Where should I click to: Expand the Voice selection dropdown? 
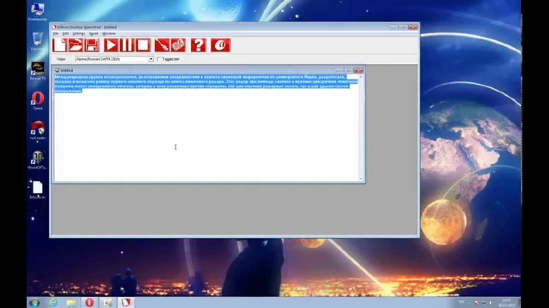click(x=151, y=59)
